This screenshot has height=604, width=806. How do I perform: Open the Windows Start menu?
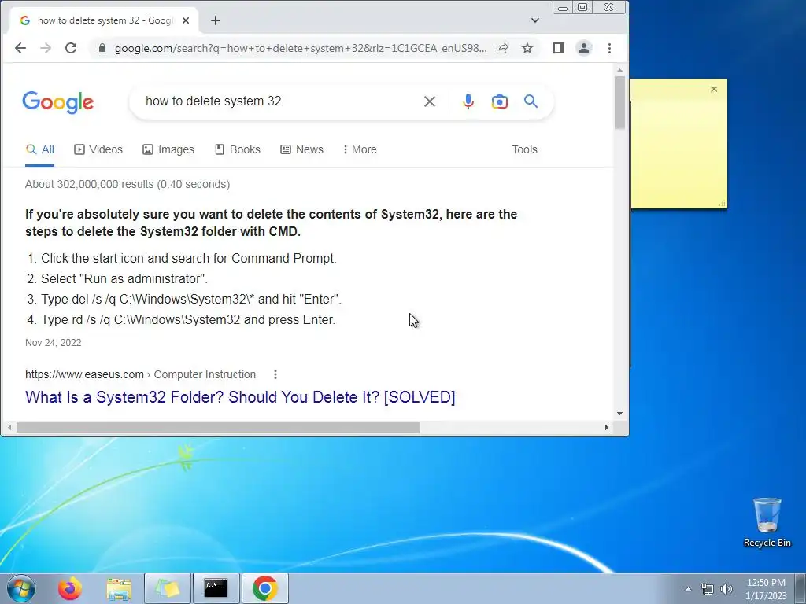pyautogui.click(x=21, y=588)
